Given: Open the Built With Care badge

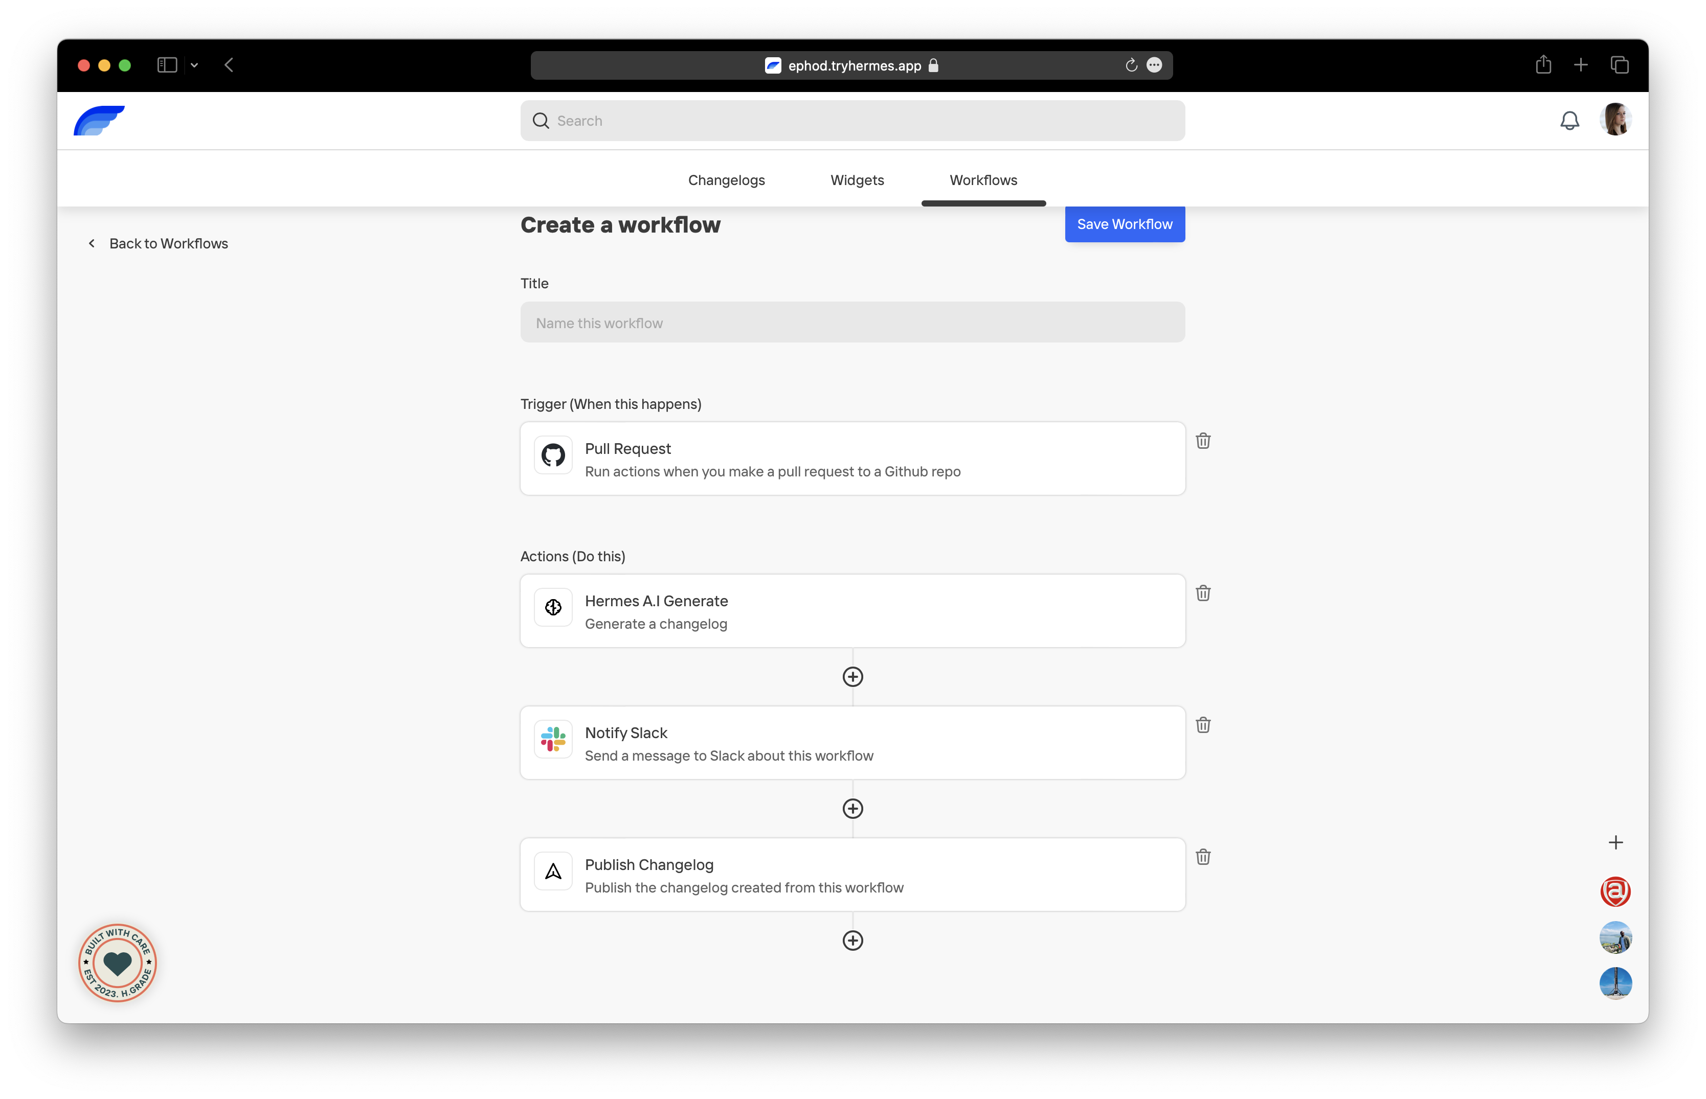Looking at the screenshot, I should [118, 963].
